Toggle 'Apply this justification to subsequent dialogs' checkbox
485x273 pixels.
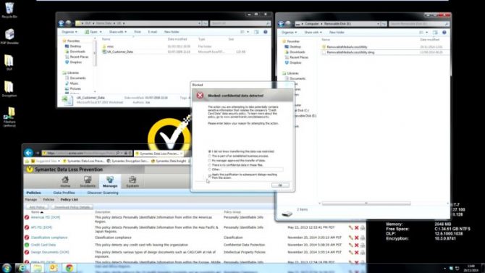click(x=210, y=176)
